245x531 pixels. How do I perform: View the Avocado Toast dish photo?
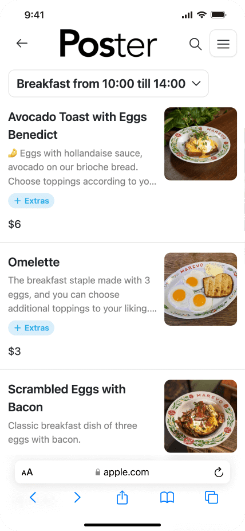201,143
